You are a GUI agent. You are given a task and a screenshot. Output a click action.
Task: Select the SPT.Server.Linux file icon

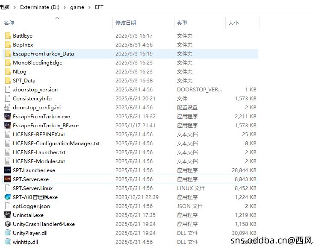tap(8, 188)
